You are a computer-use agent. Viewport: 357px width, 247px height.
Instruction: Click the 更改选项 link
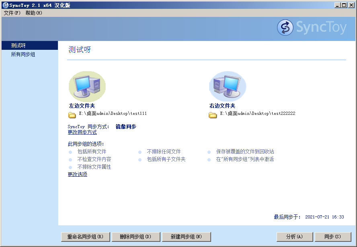(78, 174)
